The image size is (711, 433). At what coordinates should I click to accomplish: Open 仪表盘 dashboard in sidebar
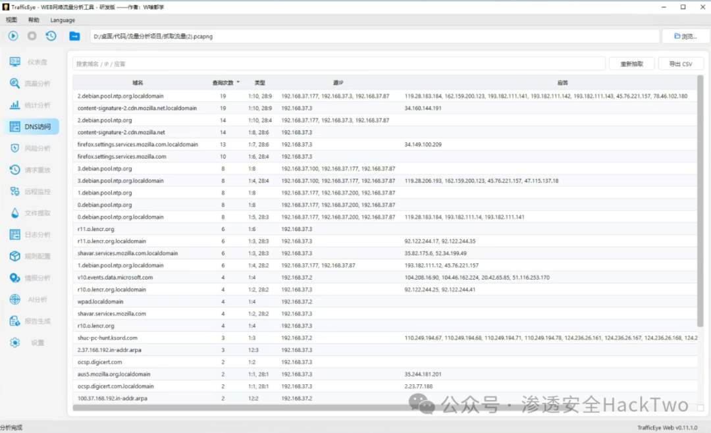tap(32, 62)
